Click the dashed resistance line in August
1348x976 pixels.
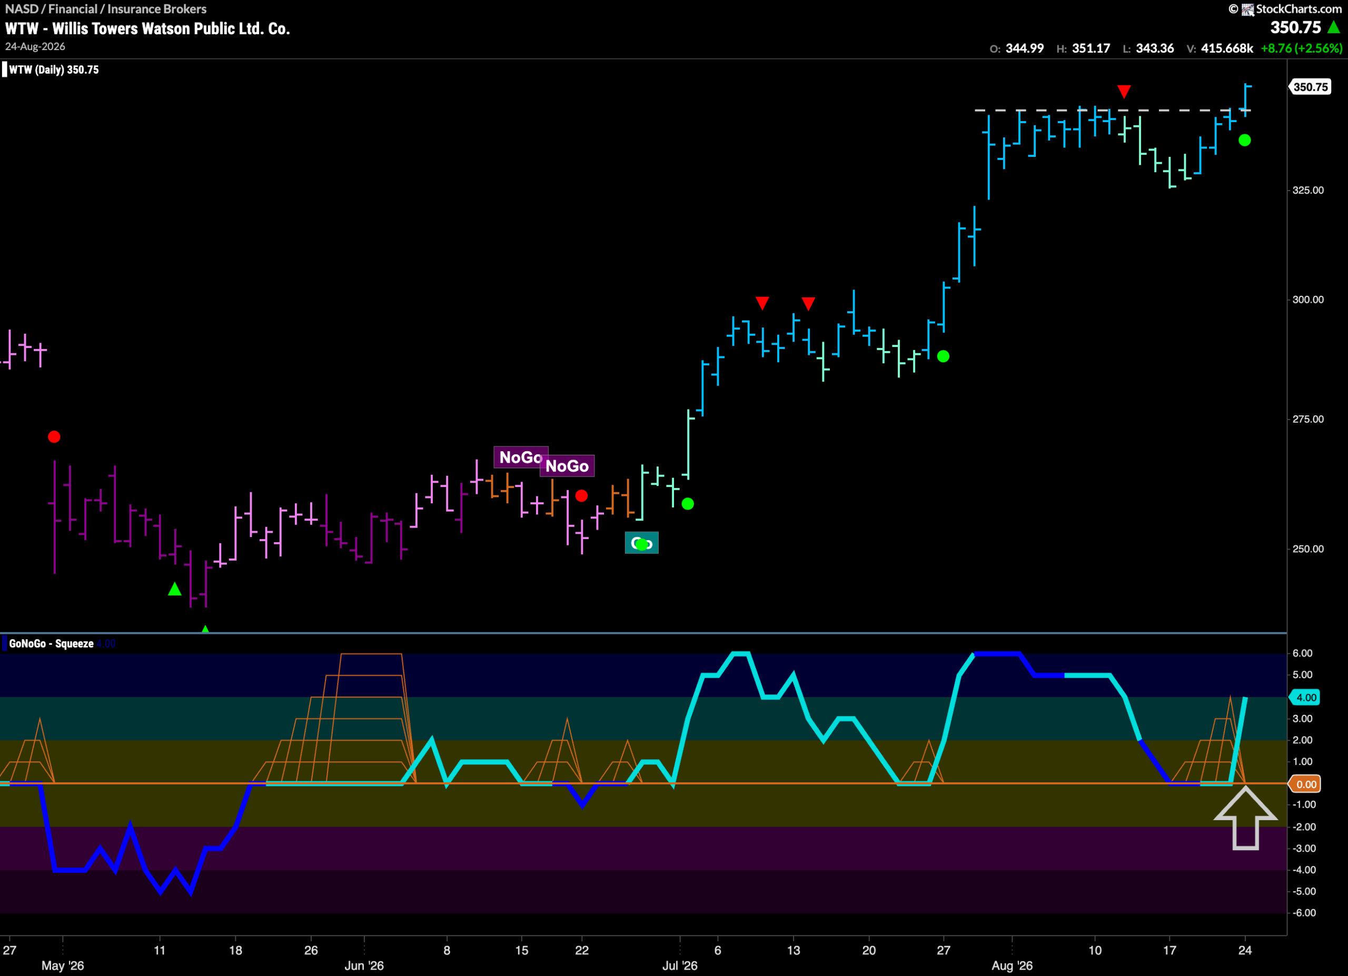point(1113,110)
